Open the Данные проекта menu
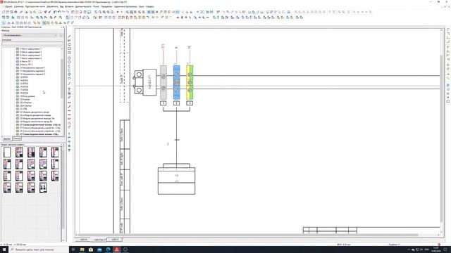 point(83,6)
